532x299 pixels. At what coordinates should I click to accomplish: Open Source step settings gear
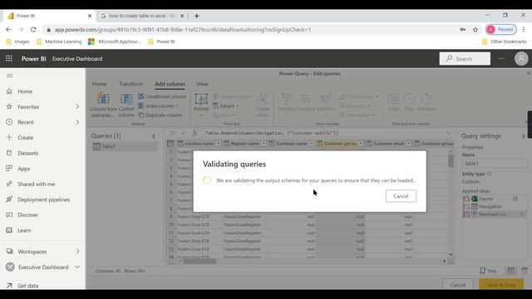click(515, 199)
